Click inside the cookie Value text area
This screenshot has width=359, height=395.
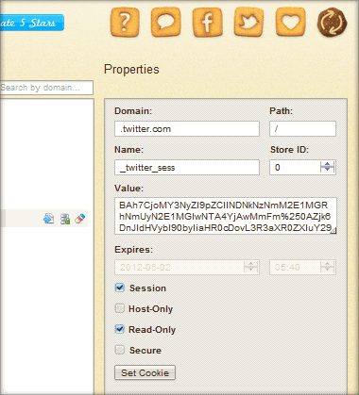(226, 216)
